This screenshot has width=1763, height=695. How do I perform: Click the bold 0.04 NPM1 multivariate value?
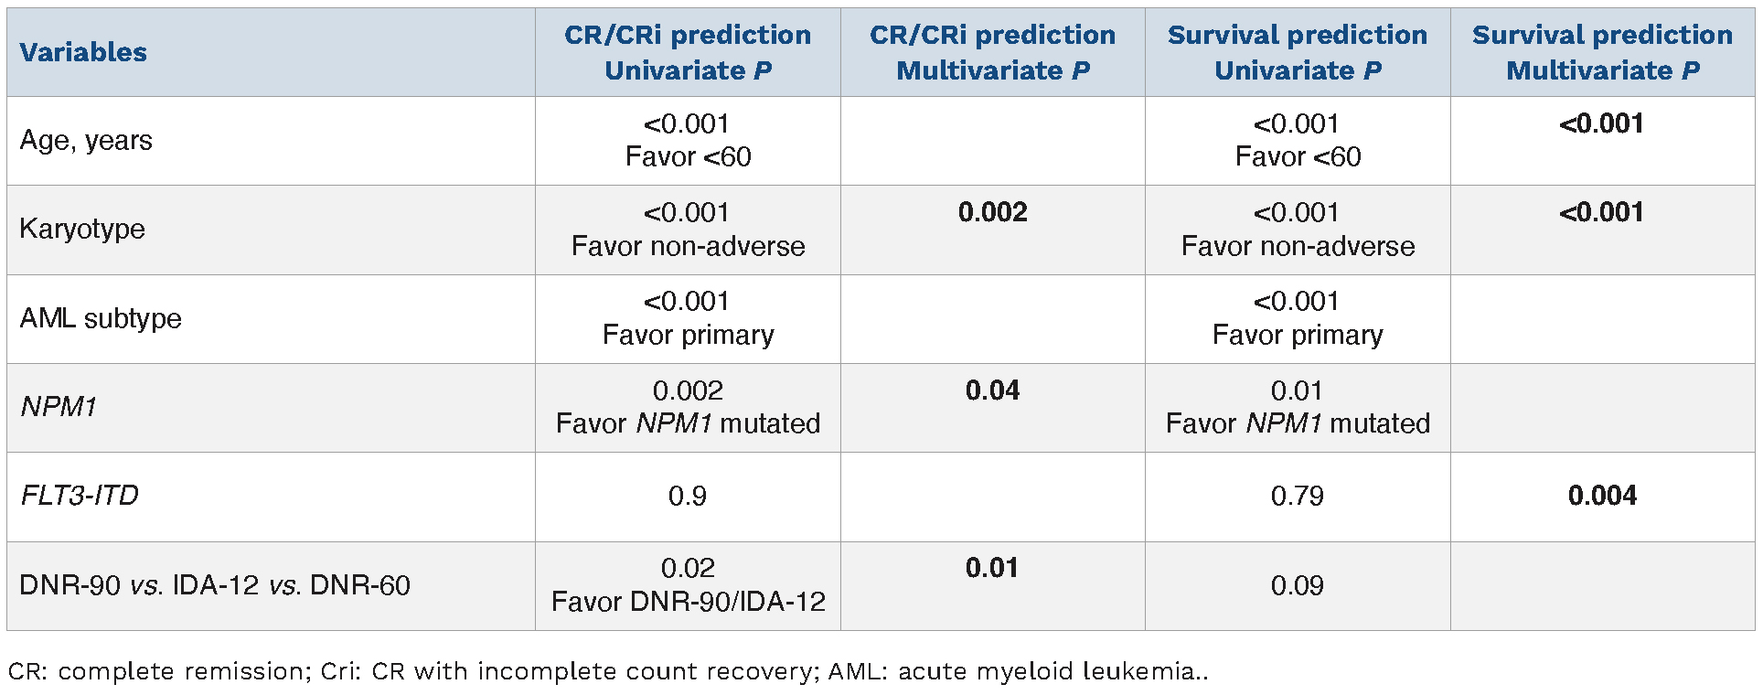(992, 391)
